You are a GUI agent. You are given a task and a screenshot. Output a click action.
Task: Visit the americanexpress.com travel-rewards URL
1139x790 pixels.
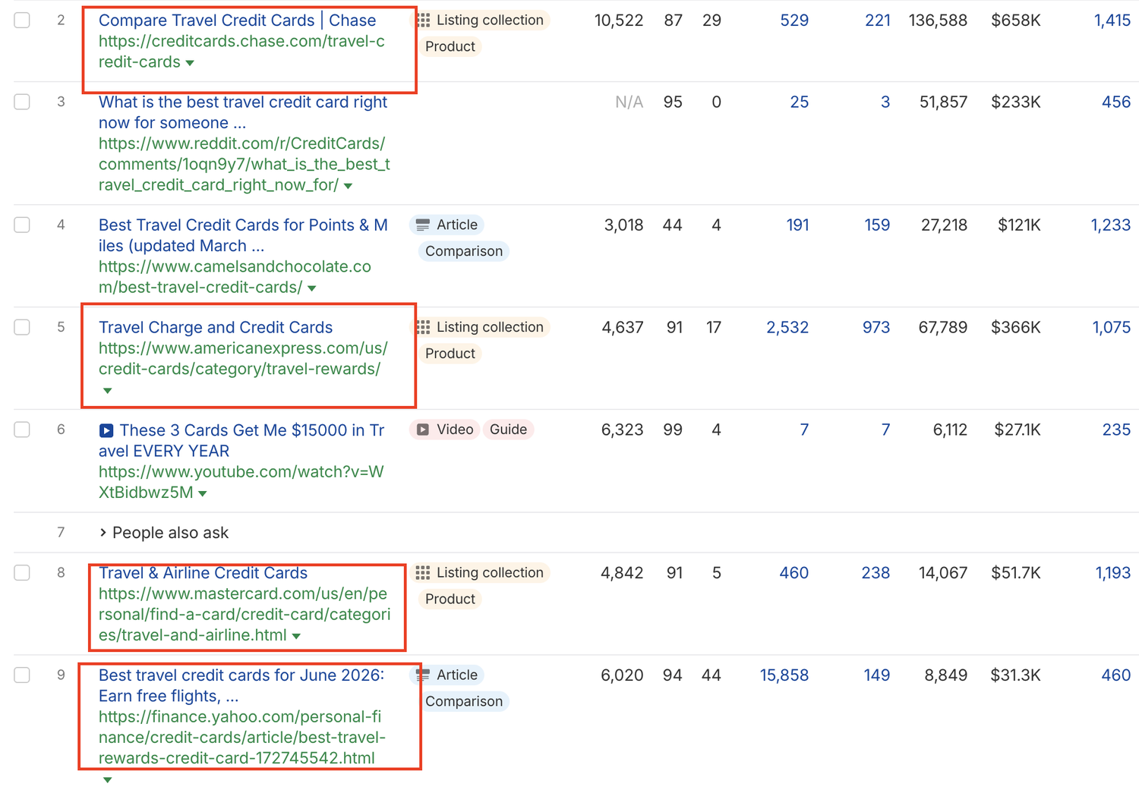tap(243, 359)
